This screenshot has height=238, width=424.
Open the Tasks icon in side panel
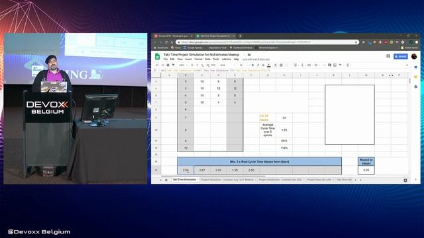coord(415,87)
